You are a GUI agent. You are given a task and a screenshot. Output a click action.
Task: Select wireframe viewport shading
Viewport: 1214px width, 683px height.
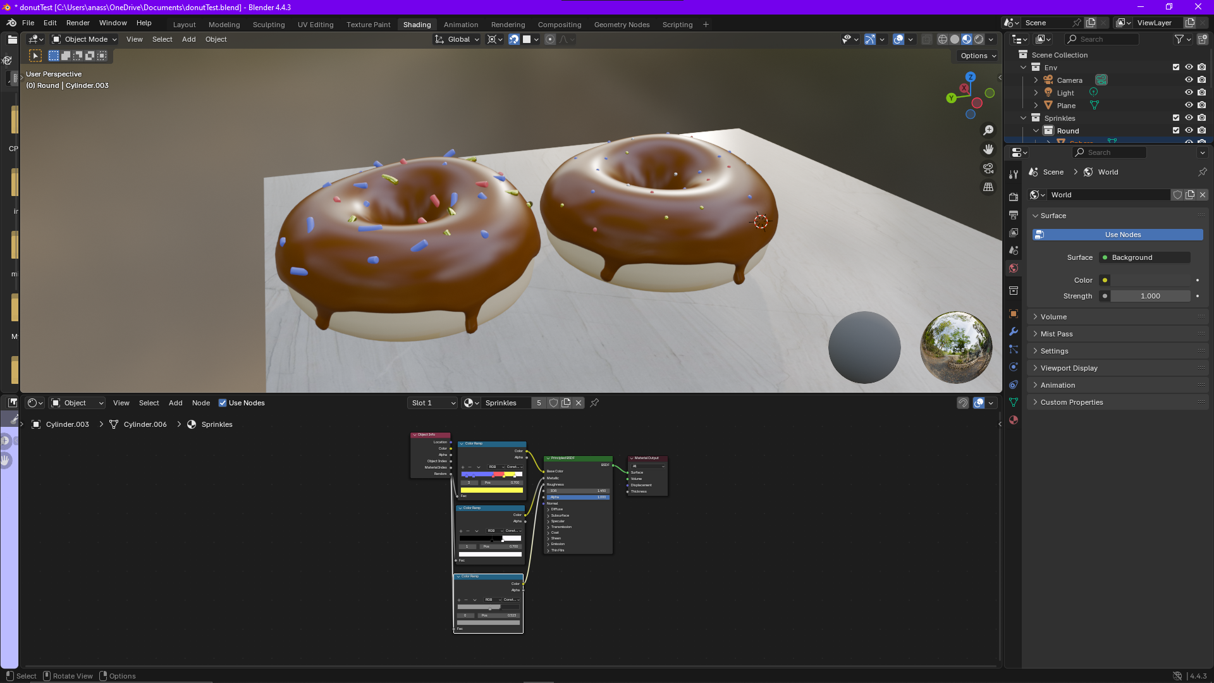click(x=943, y=39)
